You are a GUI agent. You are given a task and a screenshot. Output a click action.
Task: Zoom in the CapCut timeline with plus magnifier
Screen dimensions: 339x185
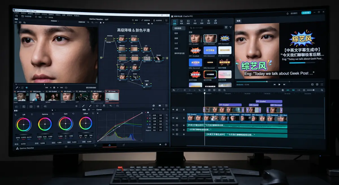pyautogui.click(x=322, y=90)
